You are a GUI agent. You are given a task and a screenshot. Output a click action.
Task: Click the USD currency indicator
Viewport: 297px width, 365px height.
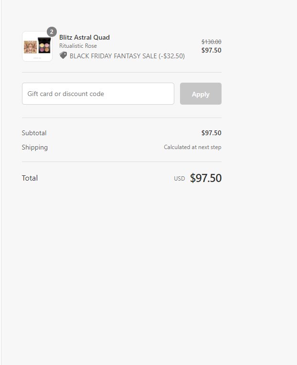click(180, 179)
